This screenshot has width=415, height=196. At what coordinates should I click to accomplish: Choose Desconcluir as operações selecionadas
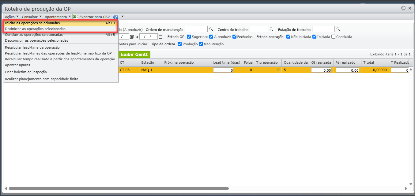(x=60, y=40)
